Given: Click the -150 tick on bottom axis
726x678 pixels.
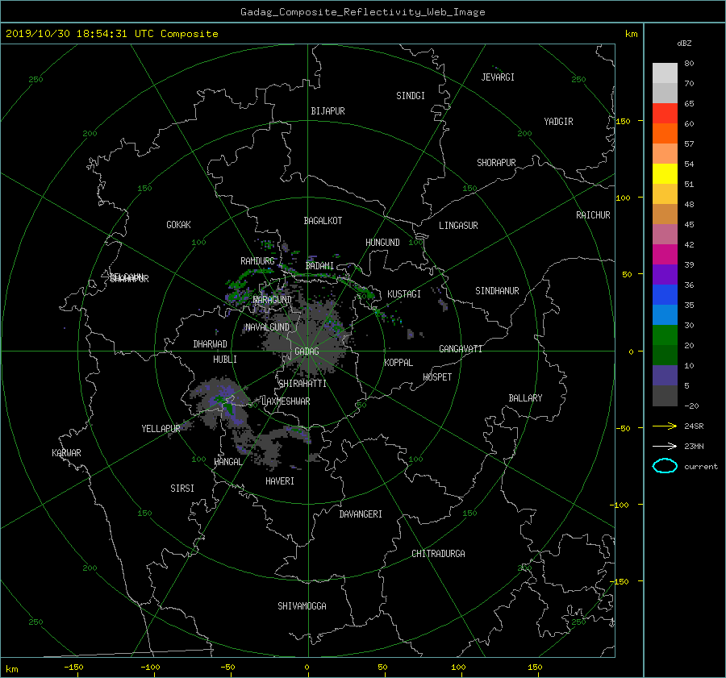Looking at the screenshot, I should pos(73,668).
